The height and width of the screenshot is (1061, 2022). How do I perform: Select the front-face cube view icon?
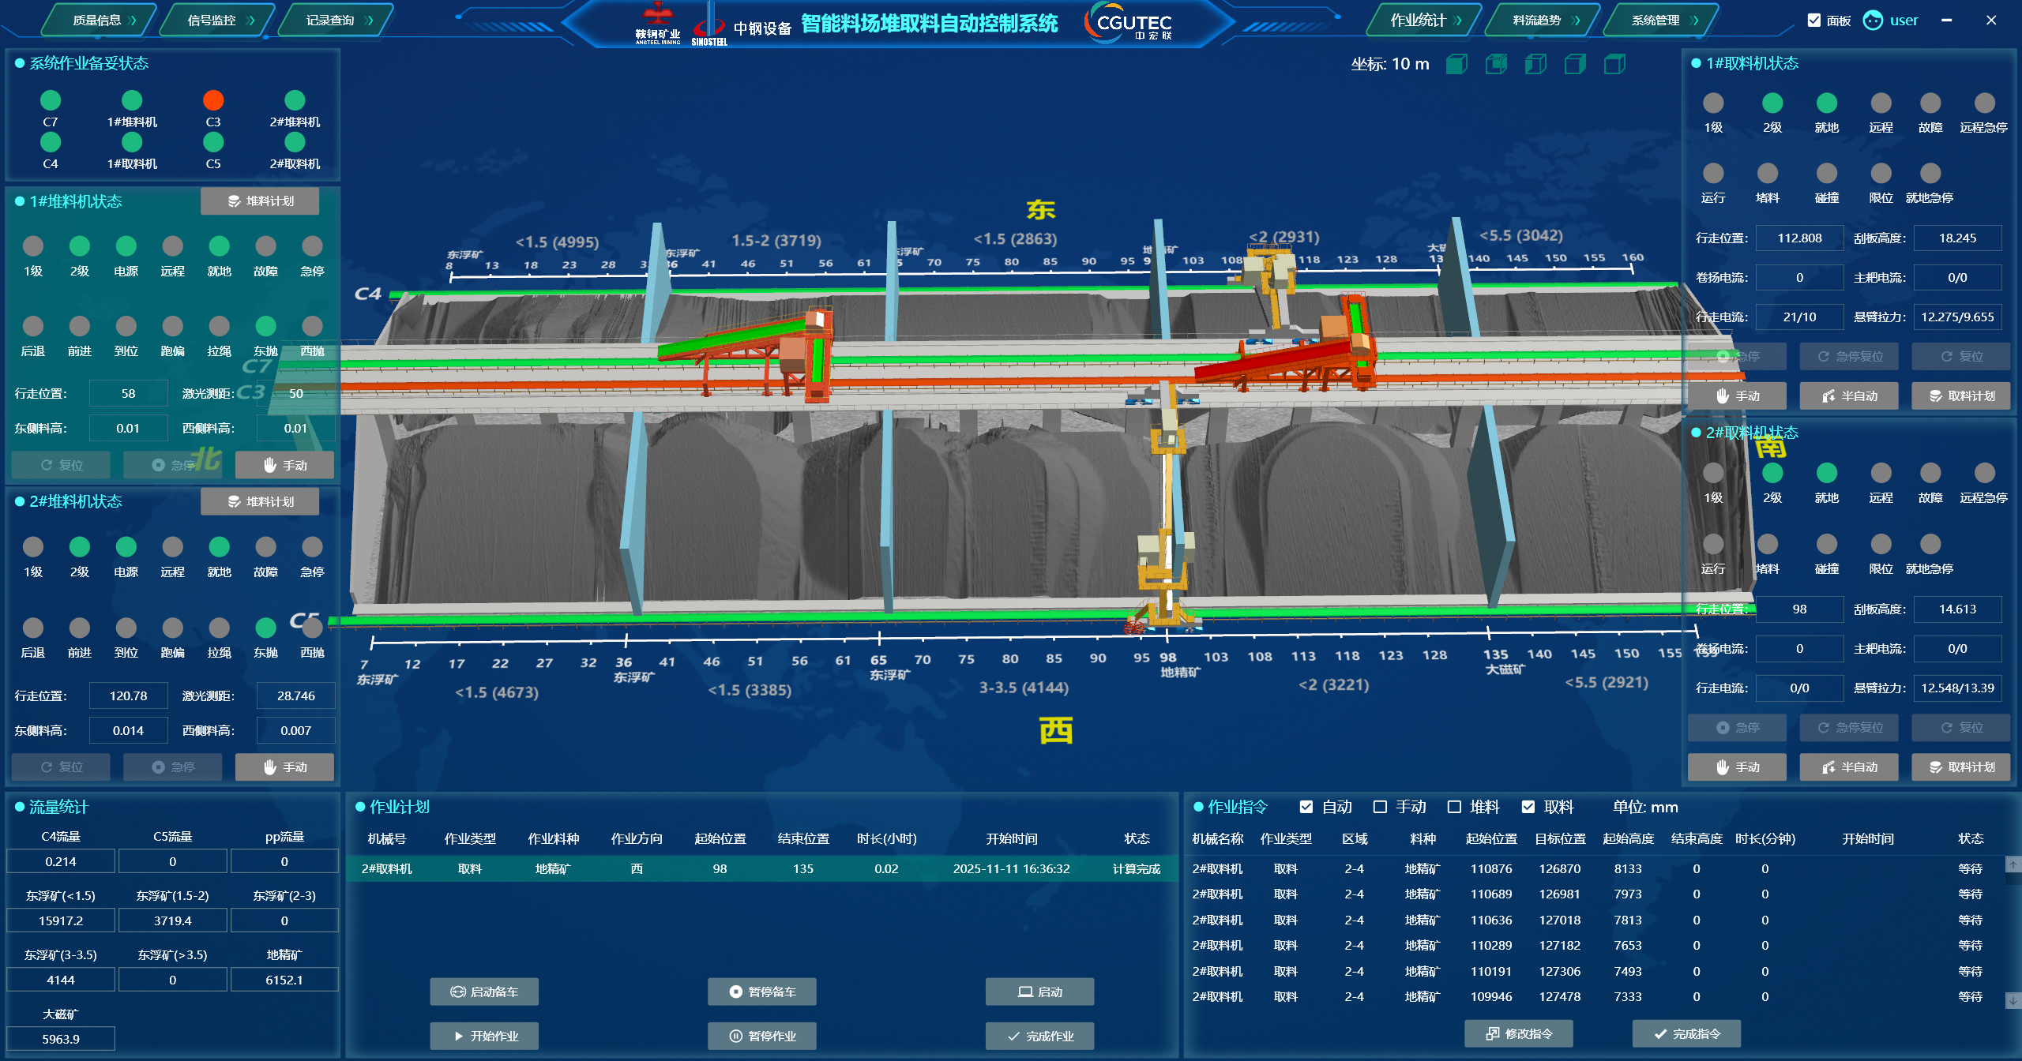(x=1456, y=64)
